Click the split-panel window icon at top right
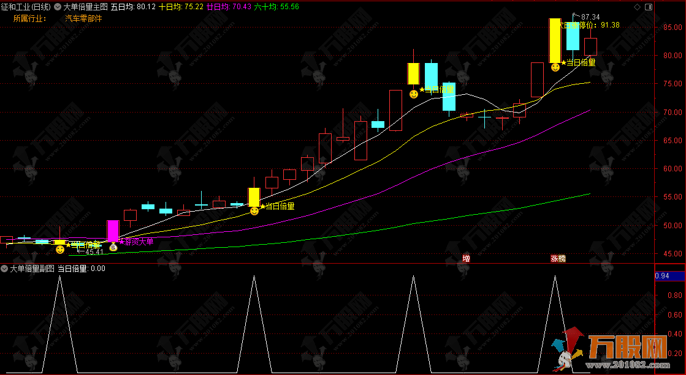This screenshot has height=375, width=686. (x=650, y=7)
